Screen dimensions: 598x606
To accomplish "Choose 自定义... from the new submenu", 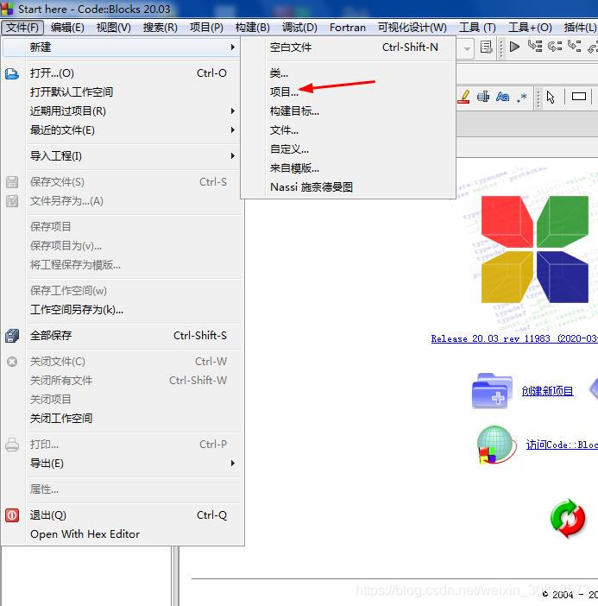I will [348, 148].
